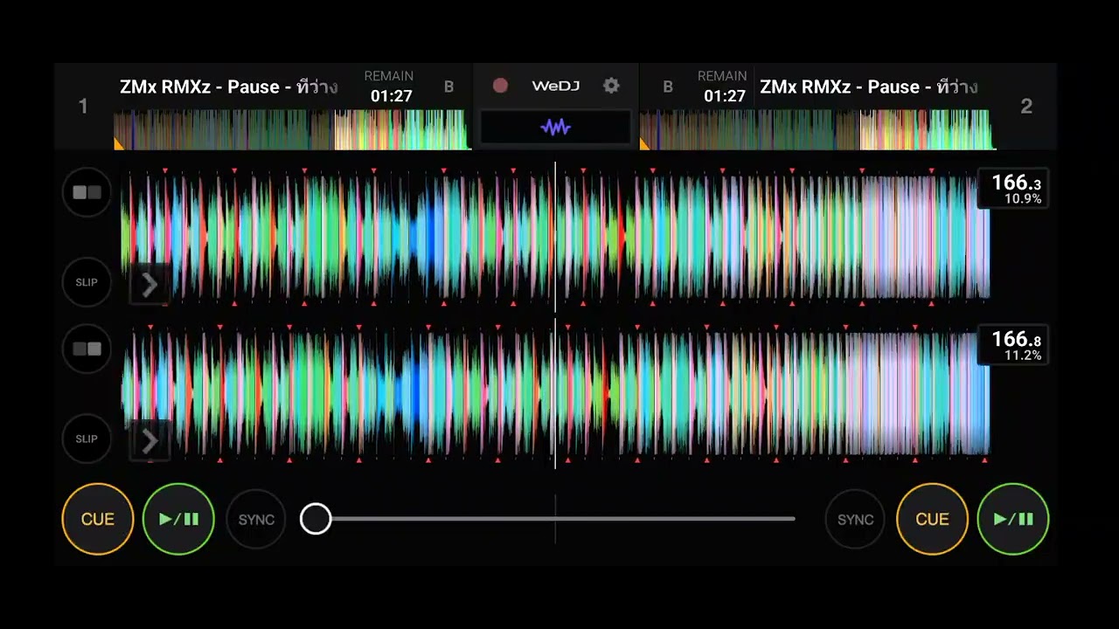Seek in deck 2 overview waveform
1119x629 pixels.
pos(817,129)
